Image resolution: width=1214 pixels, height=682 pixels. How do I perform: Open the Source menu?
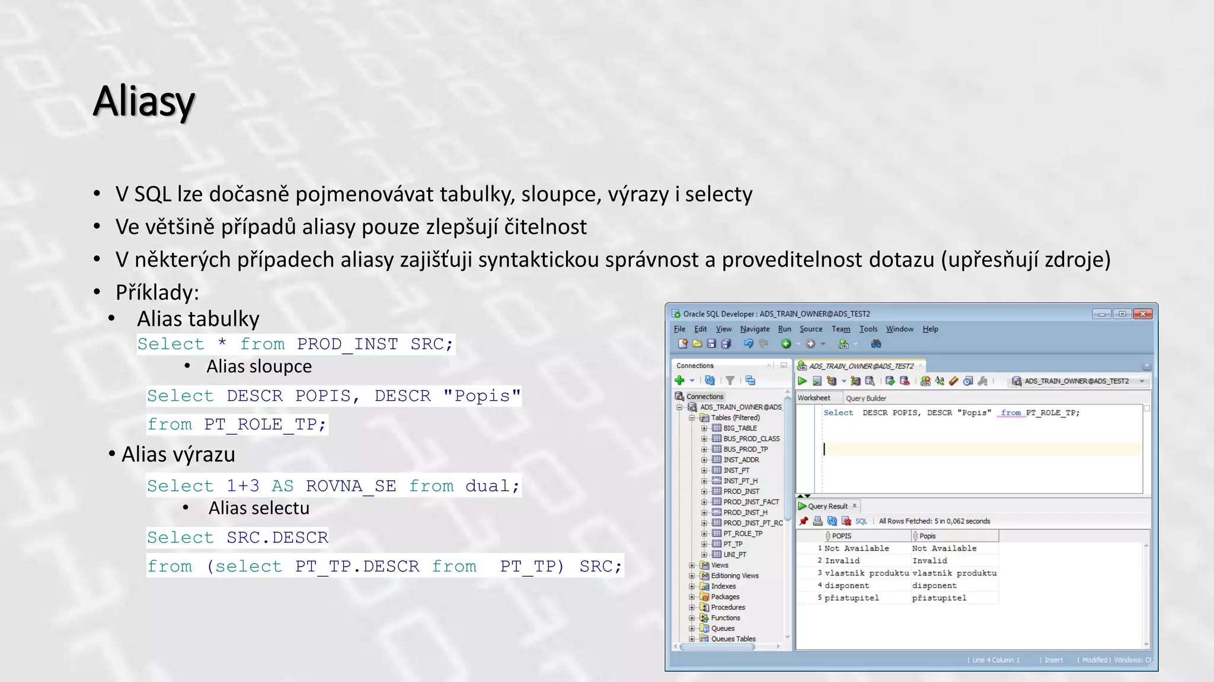click(x=811, y=329)
